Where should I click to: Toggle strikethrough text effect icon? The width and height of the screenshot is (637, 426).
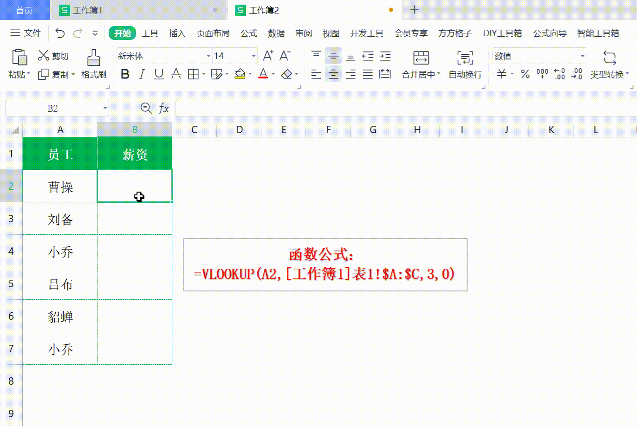coord(176,74)
